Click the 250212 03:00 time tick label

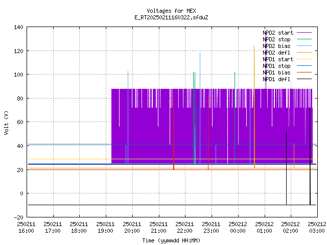[317, 228]
